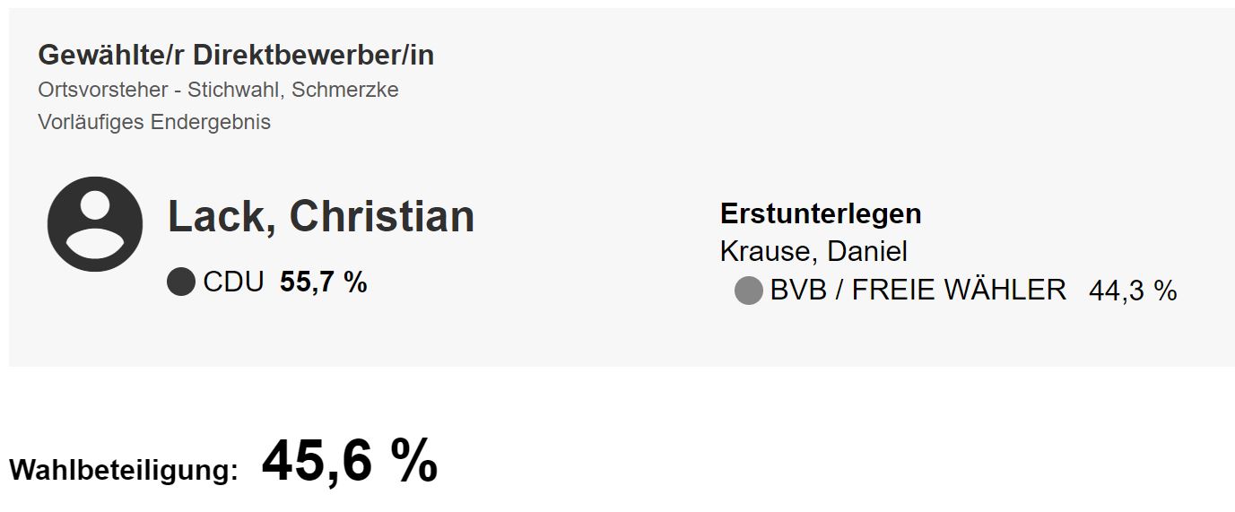This screenshot has height=512, width=1235.
Task: Click the word Stichwahl in the subtitle
Action: point(233,91)
